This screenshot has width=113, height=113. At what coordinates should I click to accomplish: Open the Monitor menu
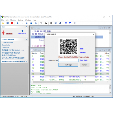(x=13, y=20)
